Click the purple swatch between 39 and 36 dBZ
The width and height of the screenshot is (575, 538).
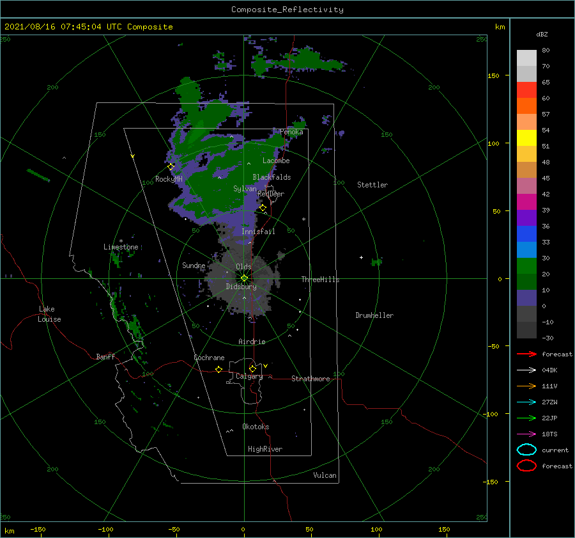click(x=526, y=218)
